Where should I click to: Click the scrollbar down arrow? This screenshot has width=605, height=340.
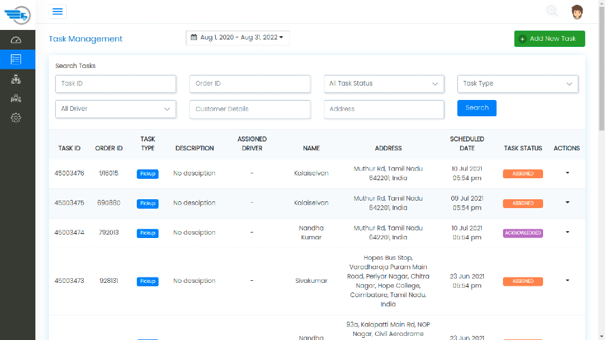tap(602, 337)
